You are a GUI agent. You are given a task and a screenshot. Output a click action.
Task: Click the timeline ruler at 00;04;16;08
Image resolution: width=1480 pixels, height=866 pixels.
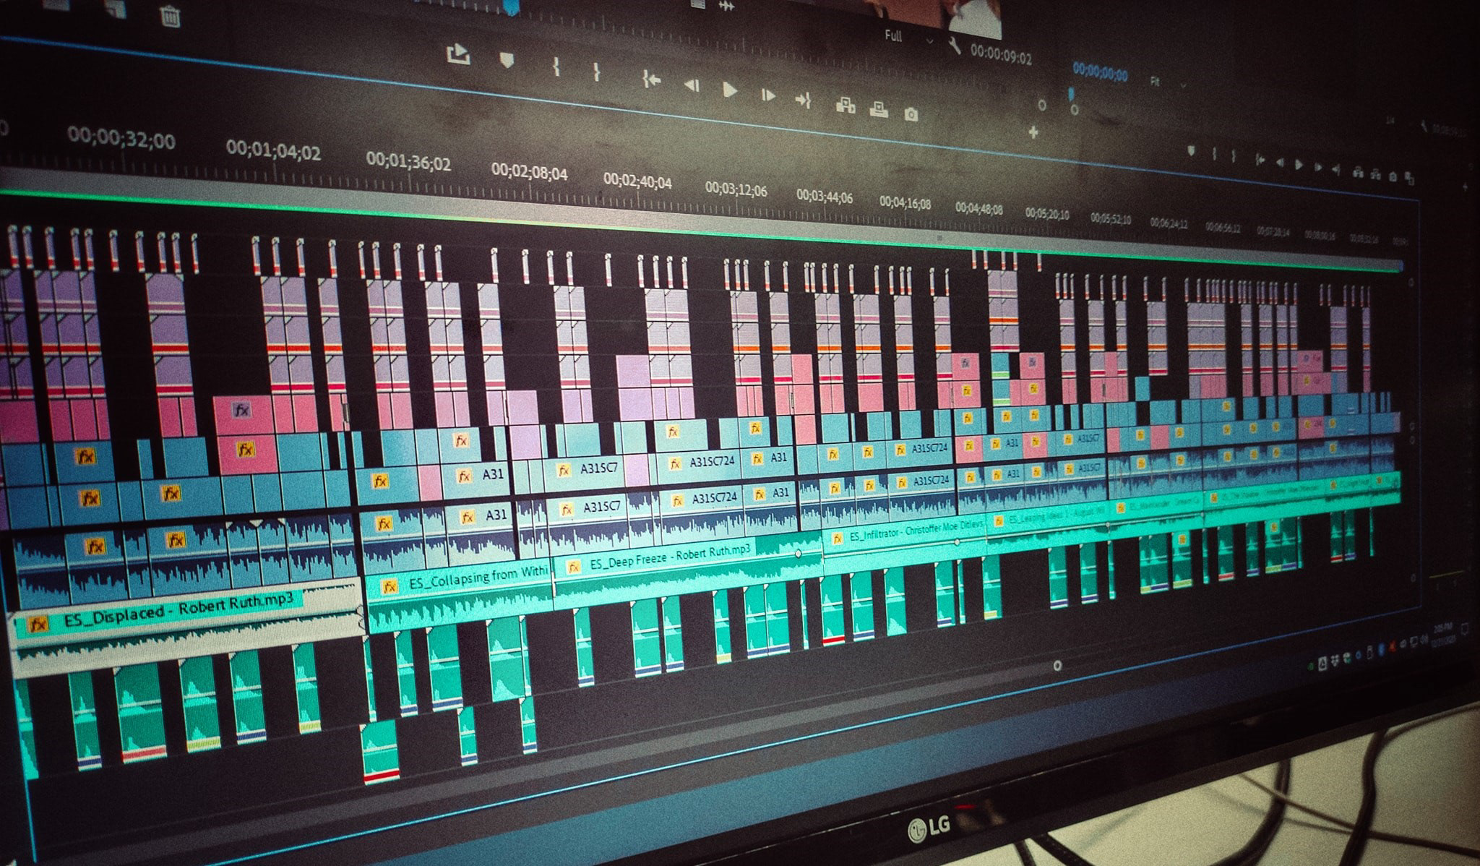(x=905, y=203)
